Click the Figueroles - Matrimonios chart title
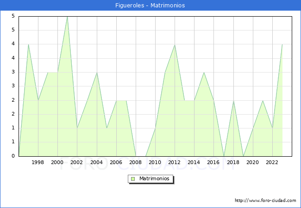The image size is (301, 208). pos(150,6)
